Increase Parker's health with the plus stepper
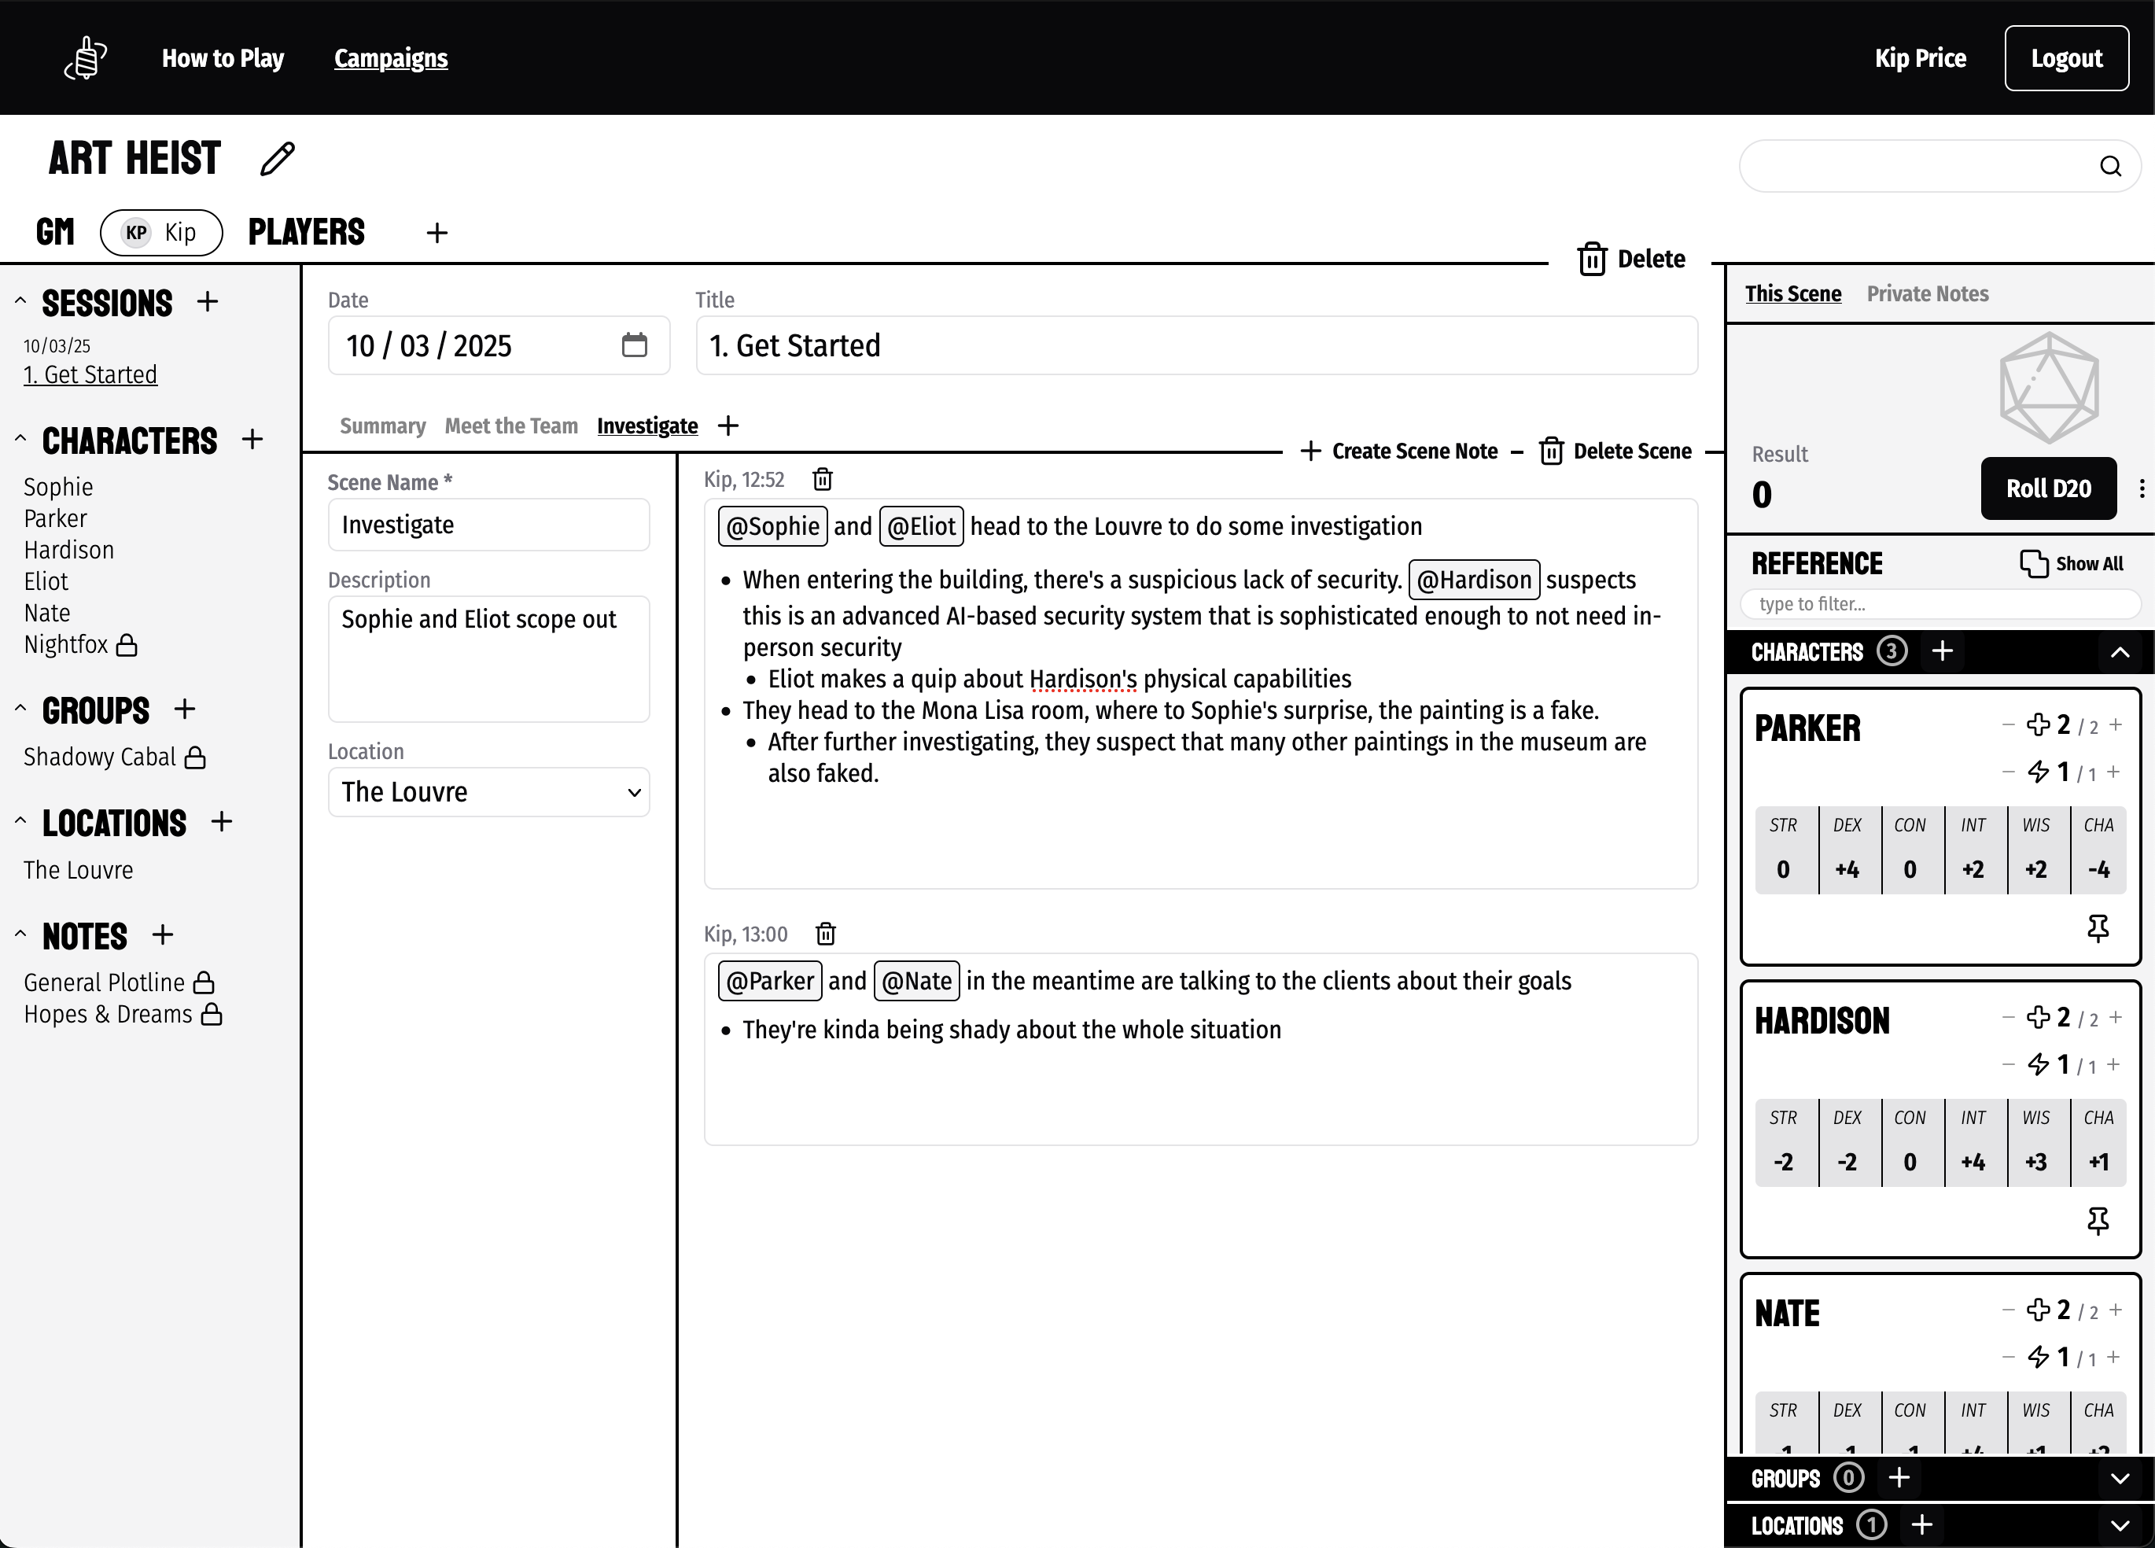 coord(2116,725)
